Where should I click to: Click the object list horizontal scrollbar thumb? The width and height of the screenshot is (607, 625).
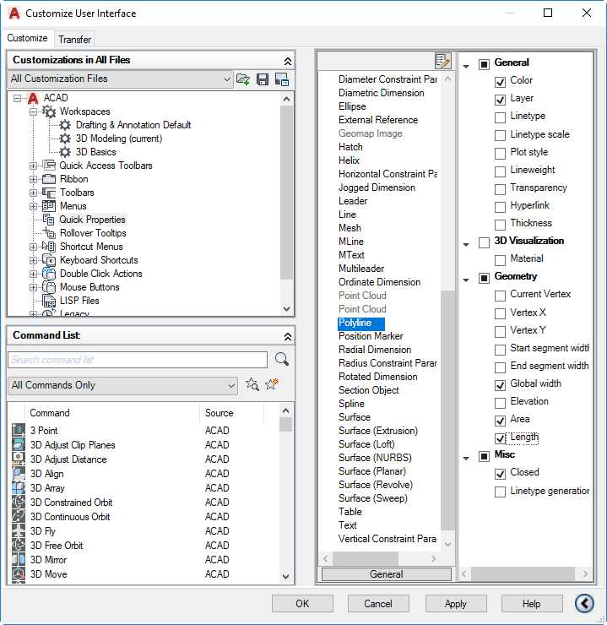tap(366, 558)
